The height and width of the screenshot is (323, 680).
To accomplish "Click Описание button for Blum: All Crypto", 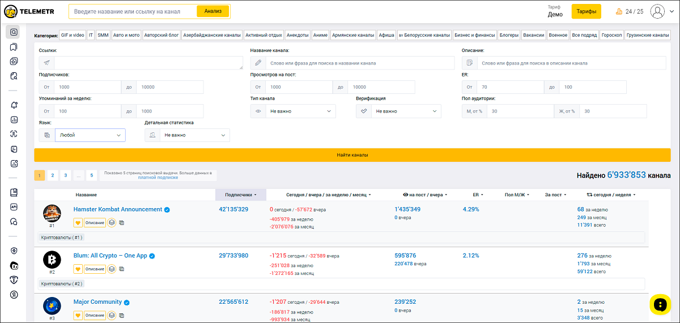I will [x=95, y=269].
